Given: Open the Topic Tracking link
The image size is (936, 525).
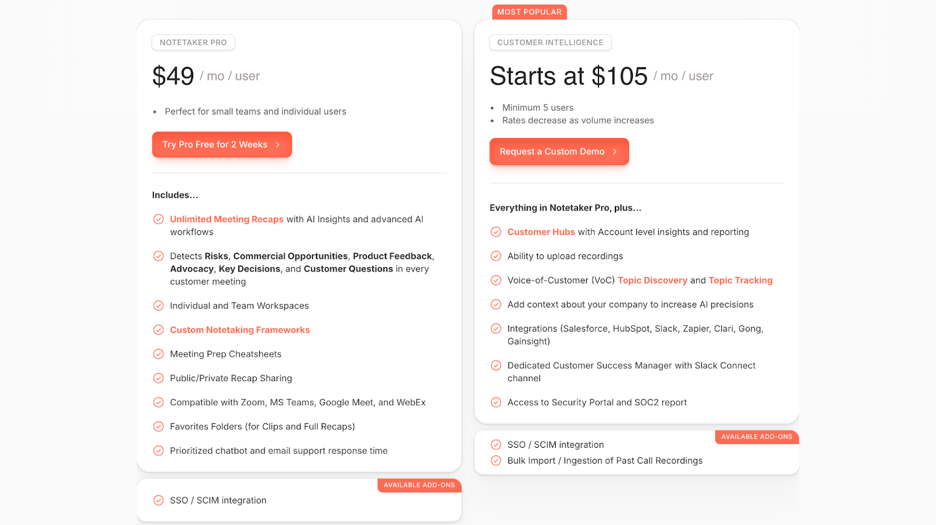Looking at the screenshot, I should point(741,281).
